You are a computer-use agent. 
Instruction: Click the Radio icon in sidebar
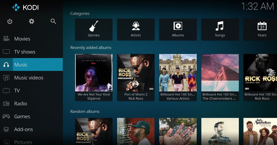(6, 103)
